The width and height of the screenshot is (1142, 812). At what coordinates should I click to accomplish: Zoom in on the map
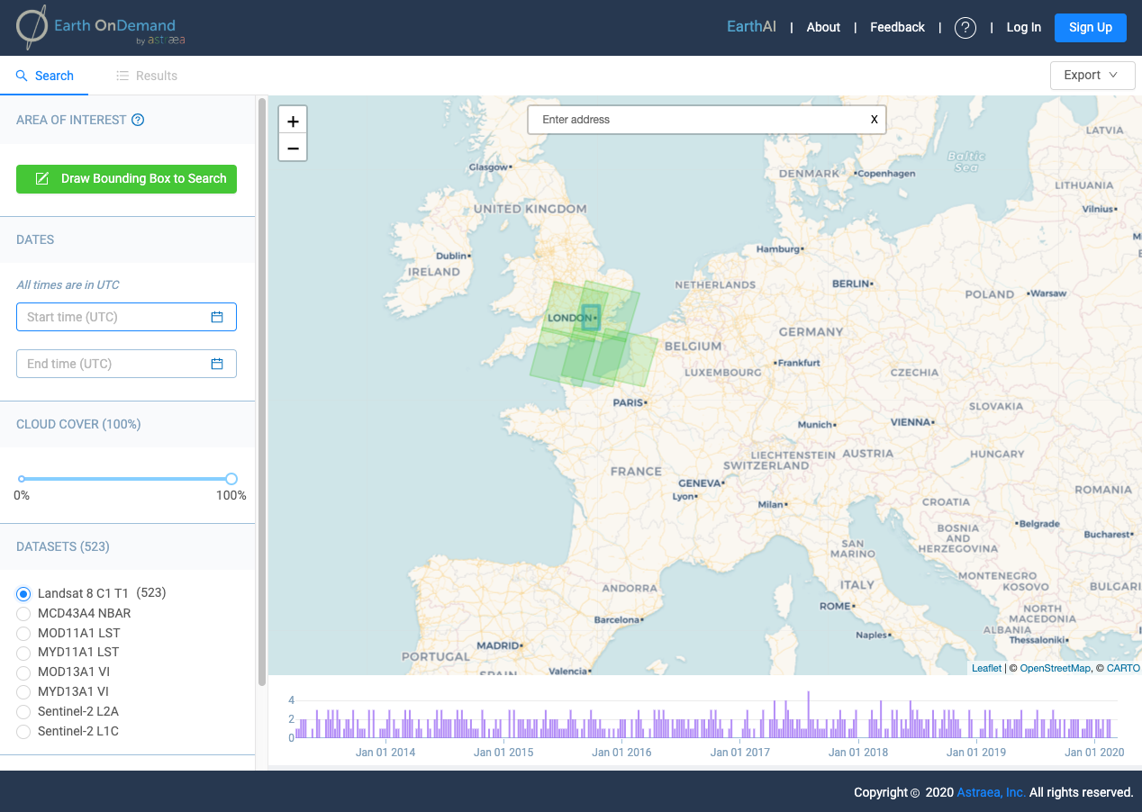(x=293, y=121)
